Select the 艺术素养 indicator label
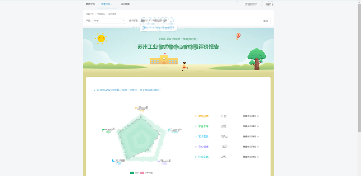361x176 pixels. pos(203,136)
